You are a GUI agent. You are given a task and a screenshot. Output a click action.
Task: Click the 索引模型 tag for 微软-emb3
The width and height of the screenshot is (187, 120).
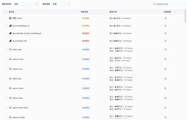coord(86,18)
